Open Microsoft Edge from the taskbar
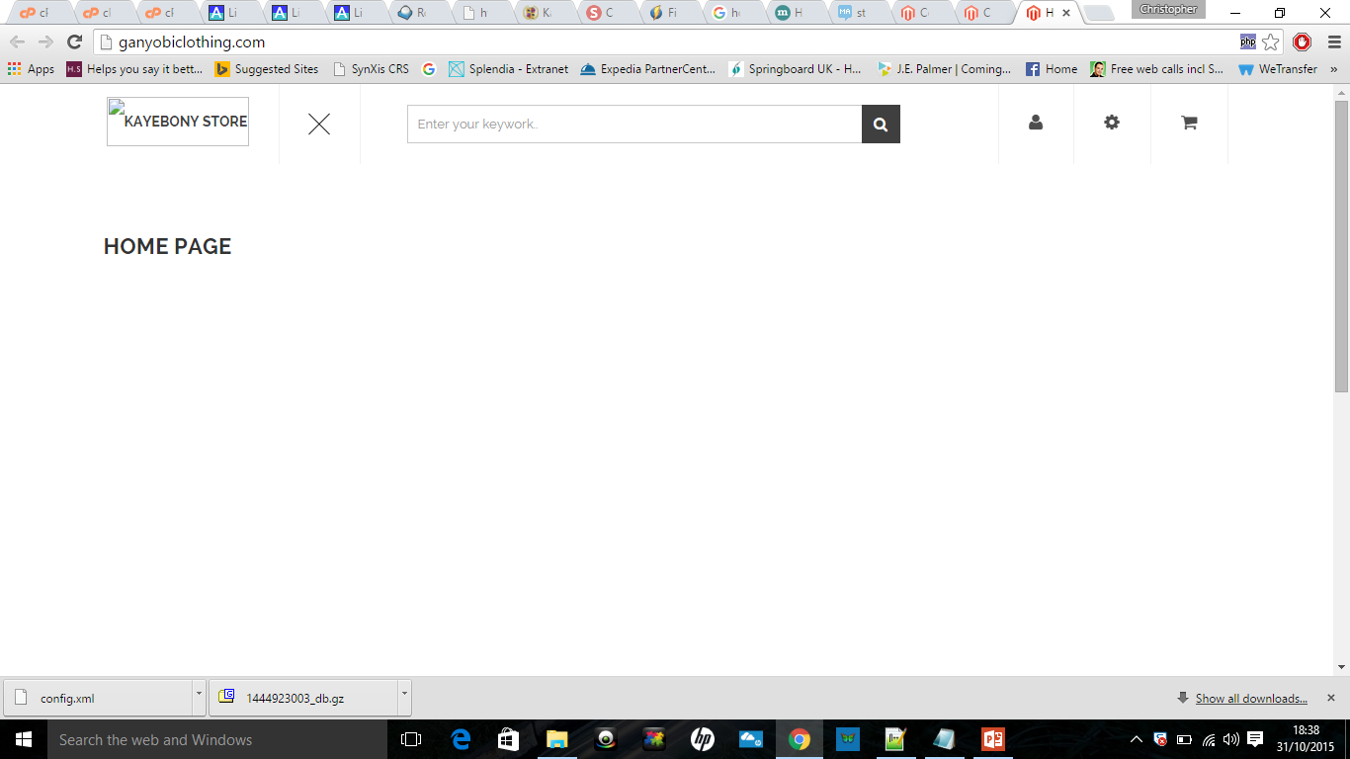This screenshot has height=759, width=1350. [461, 739]
